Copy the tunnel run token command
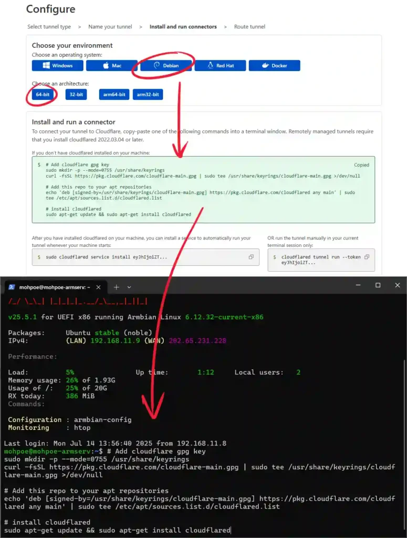Image resolution: width=407 pixels, height=538 pixels. click(x=367, y=256)
